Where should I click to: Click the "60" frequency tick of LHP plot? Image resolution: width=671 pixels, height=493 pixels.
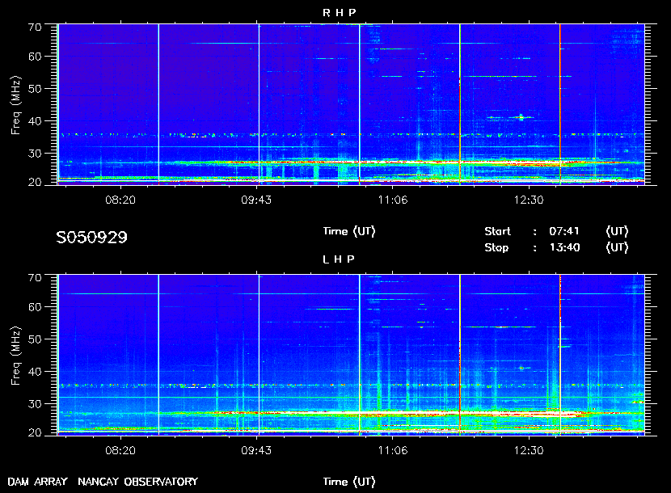[x=35, y=308]
